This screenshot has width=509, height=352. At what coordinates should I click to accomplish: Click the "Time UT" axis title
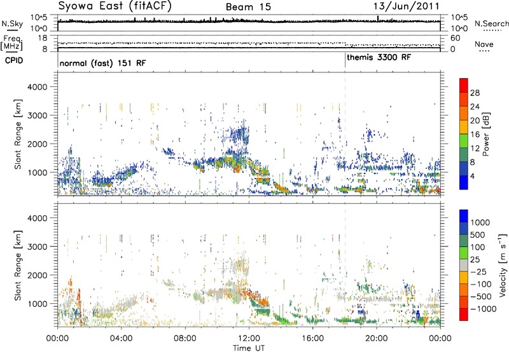(249, 348)
